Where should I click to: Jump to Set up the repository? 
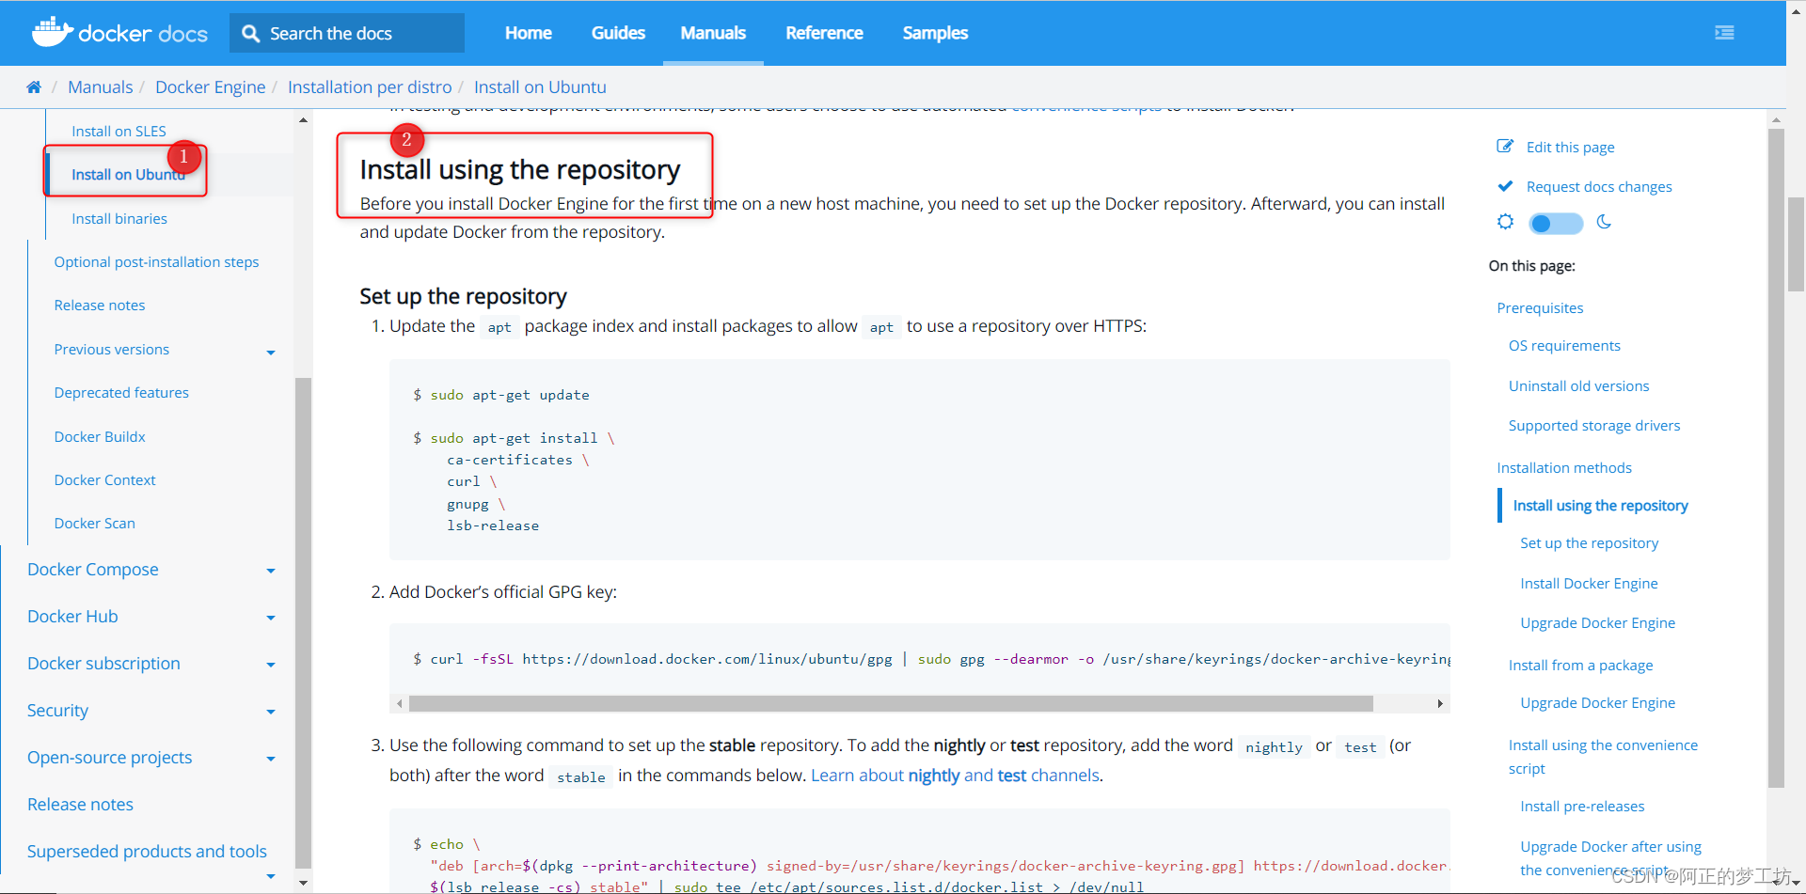[x=1589, y=543]
